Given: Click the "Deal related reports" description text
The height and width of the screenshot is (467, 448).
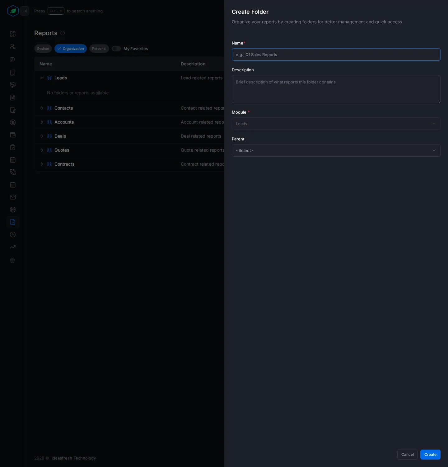Looking at the screenshot, I should [201, 136].
